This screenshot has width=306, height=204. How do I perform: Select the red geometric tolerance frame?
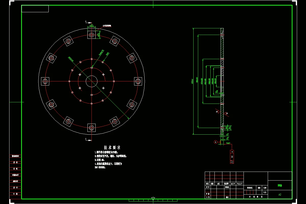232,157
